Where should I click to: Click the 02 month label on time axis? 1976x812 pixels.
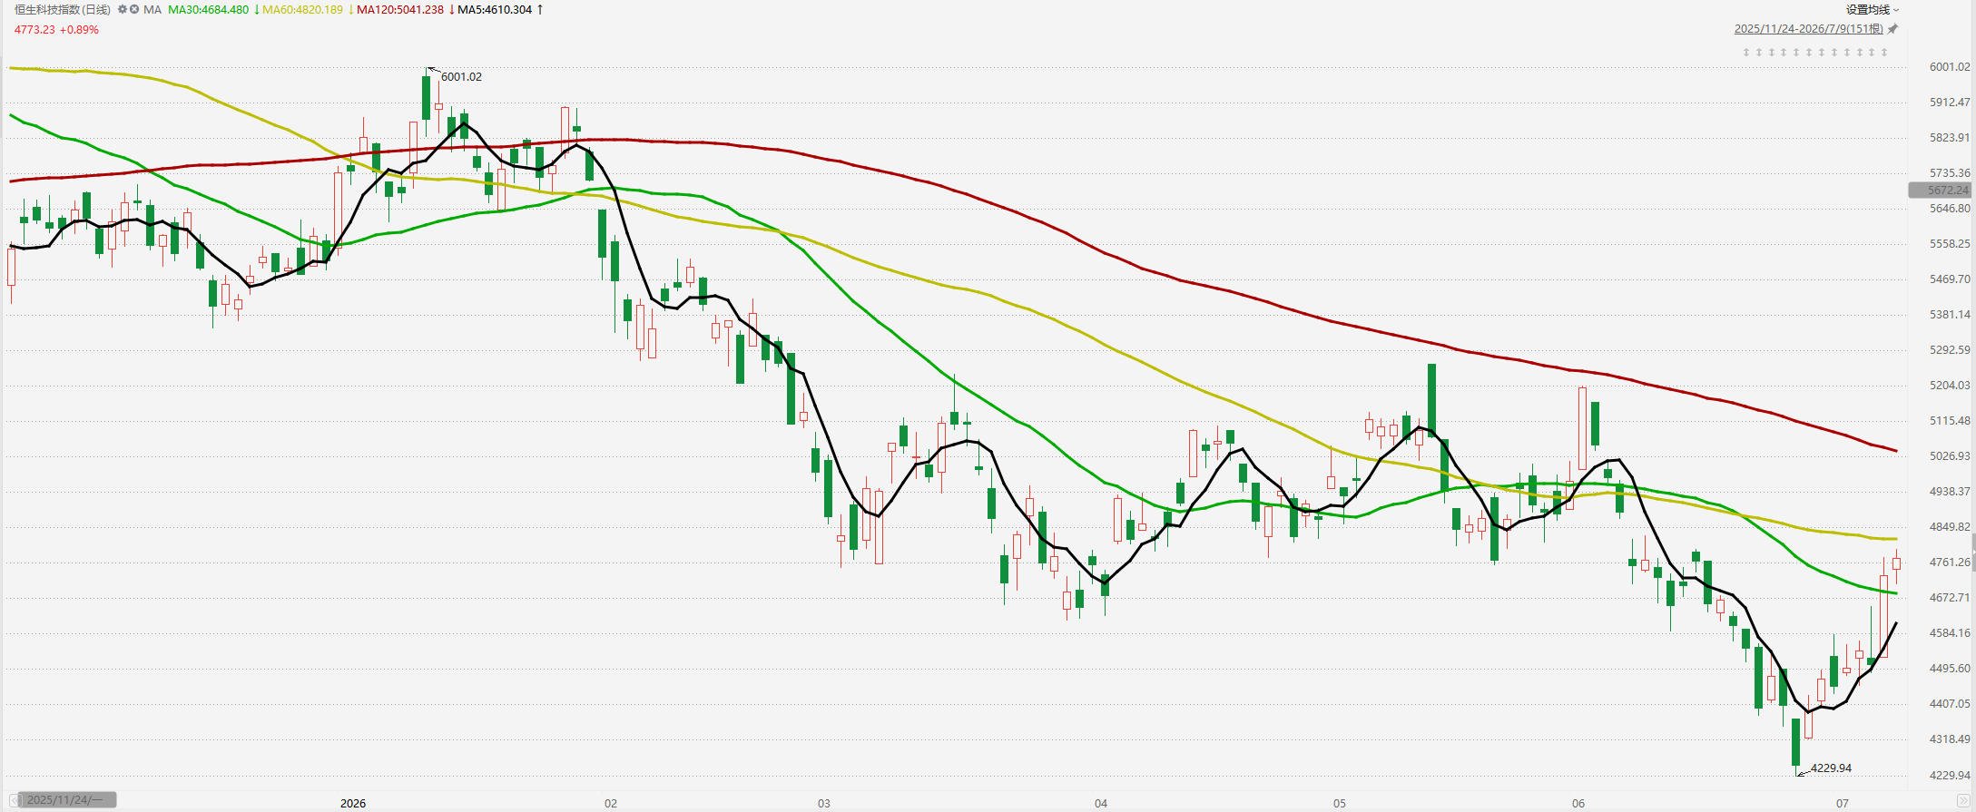pos(611,804)
